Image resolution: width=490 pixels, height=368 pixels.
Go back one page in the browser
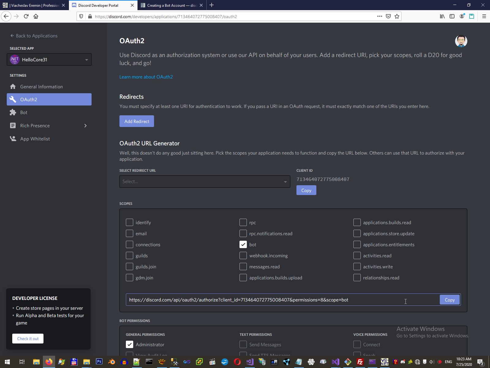click(x=6, y=16)
